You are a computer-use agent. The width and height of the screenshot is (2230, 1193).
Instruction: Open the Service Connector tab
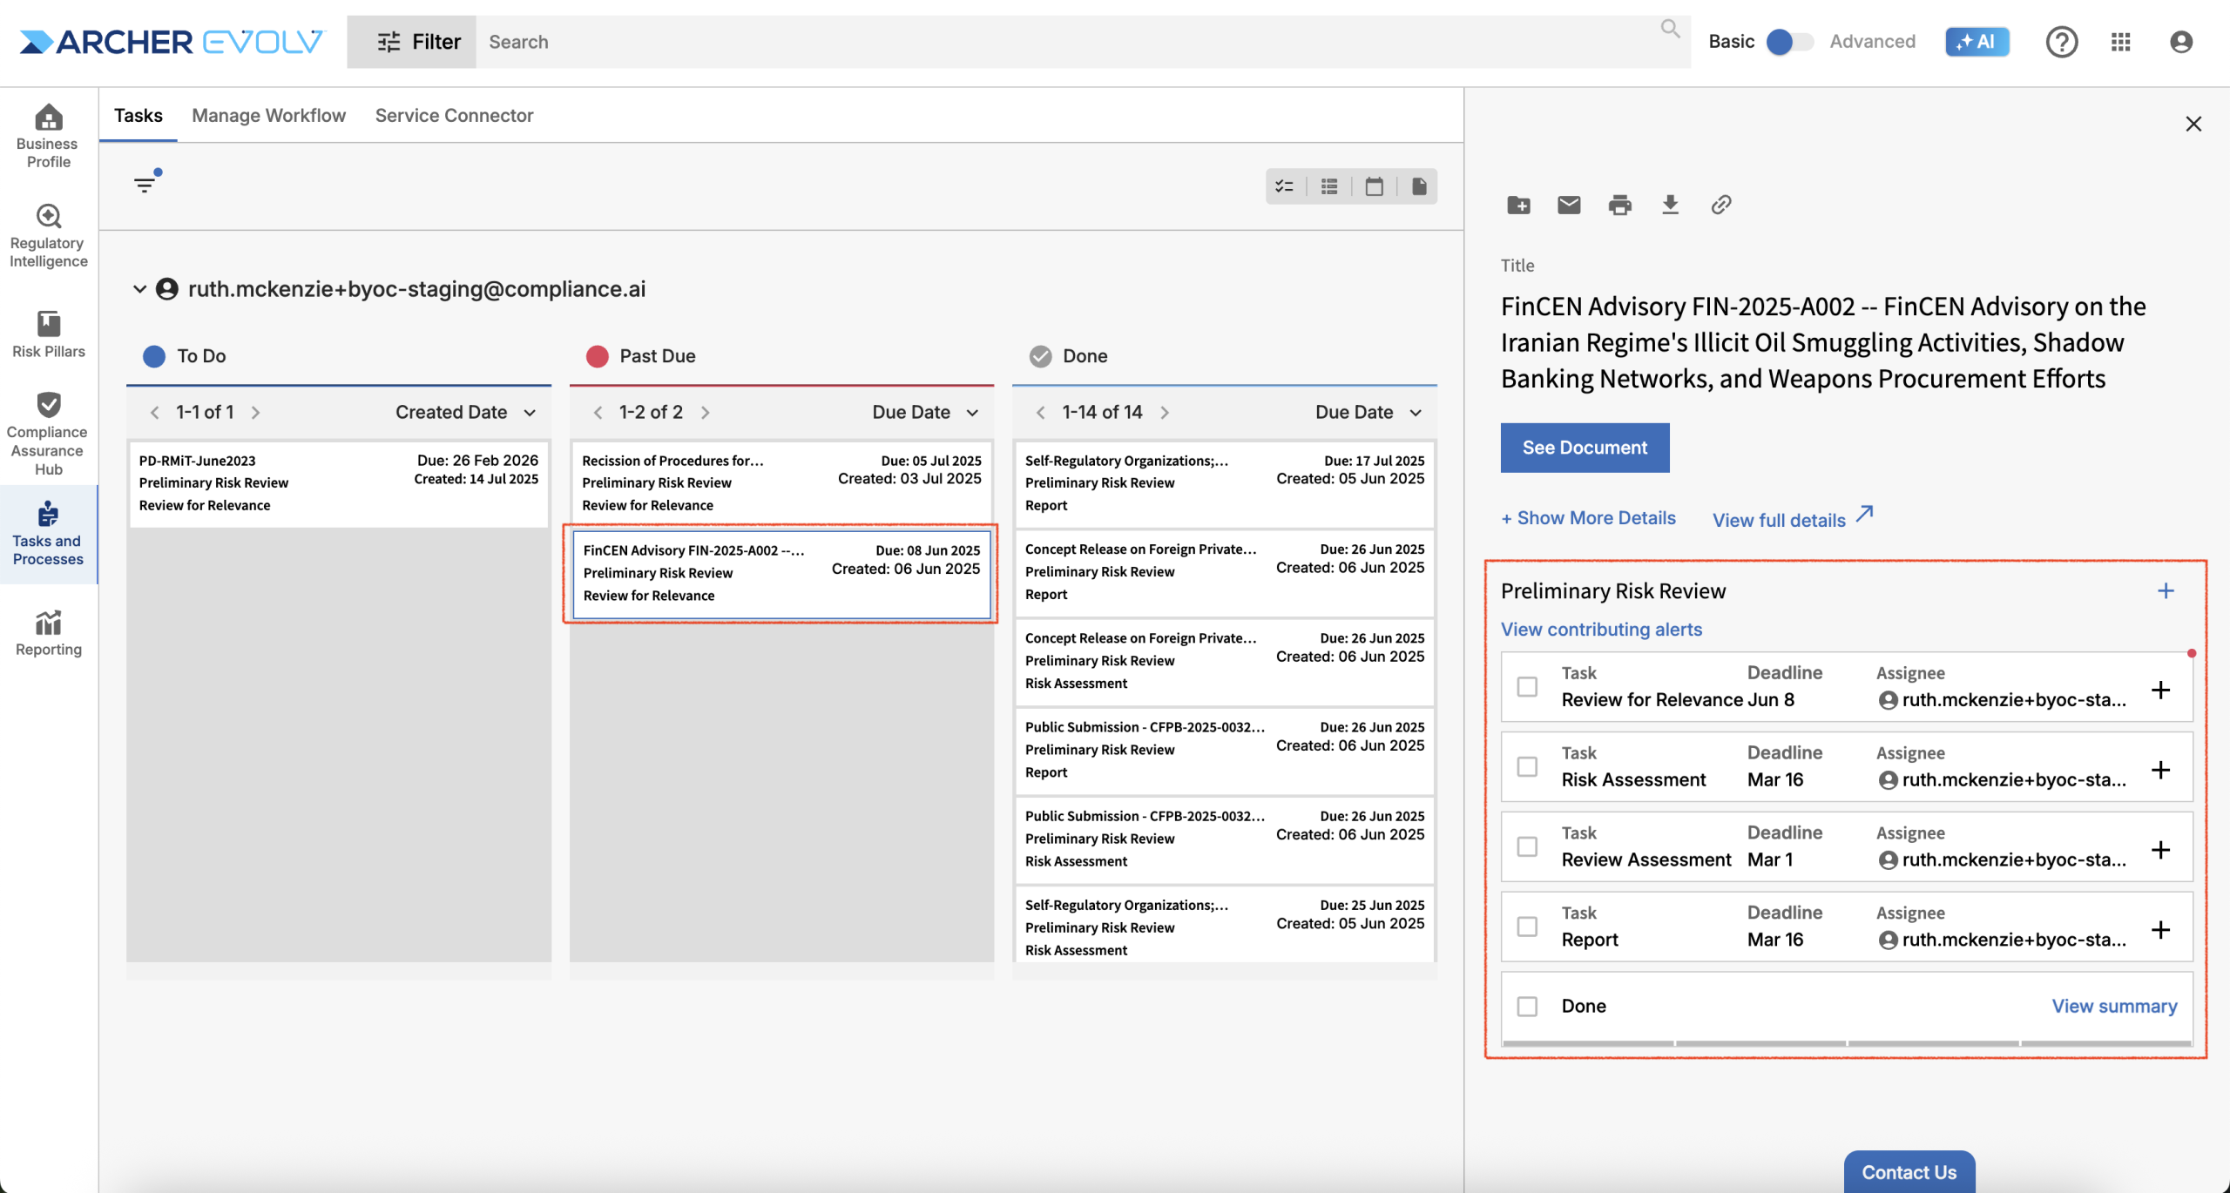[x=454, y=116]
